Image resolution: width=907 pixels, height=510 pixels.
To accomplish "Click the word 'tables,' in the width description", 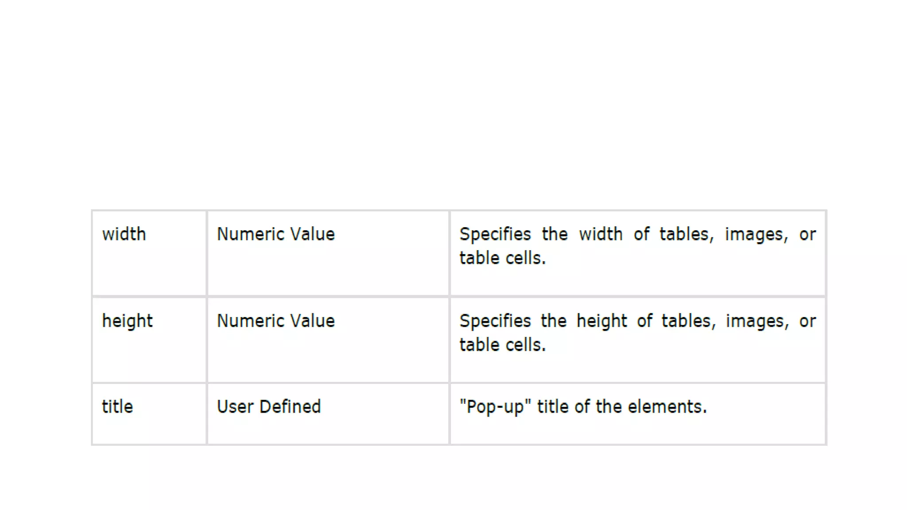I will 686,234.
